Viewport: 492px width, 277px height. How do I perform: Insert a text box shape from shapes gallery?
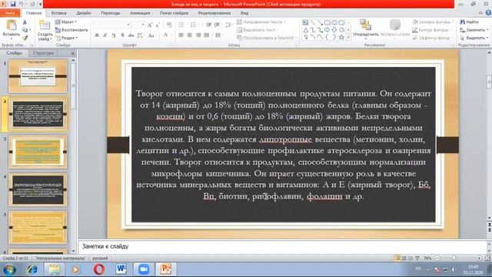[305, 22]
